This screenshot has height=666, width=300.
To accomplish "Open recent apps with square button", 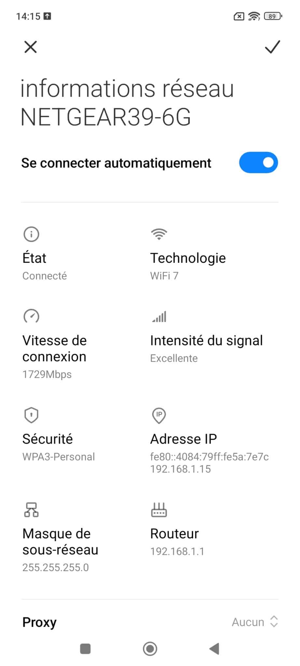I will (x=85, y=649).
